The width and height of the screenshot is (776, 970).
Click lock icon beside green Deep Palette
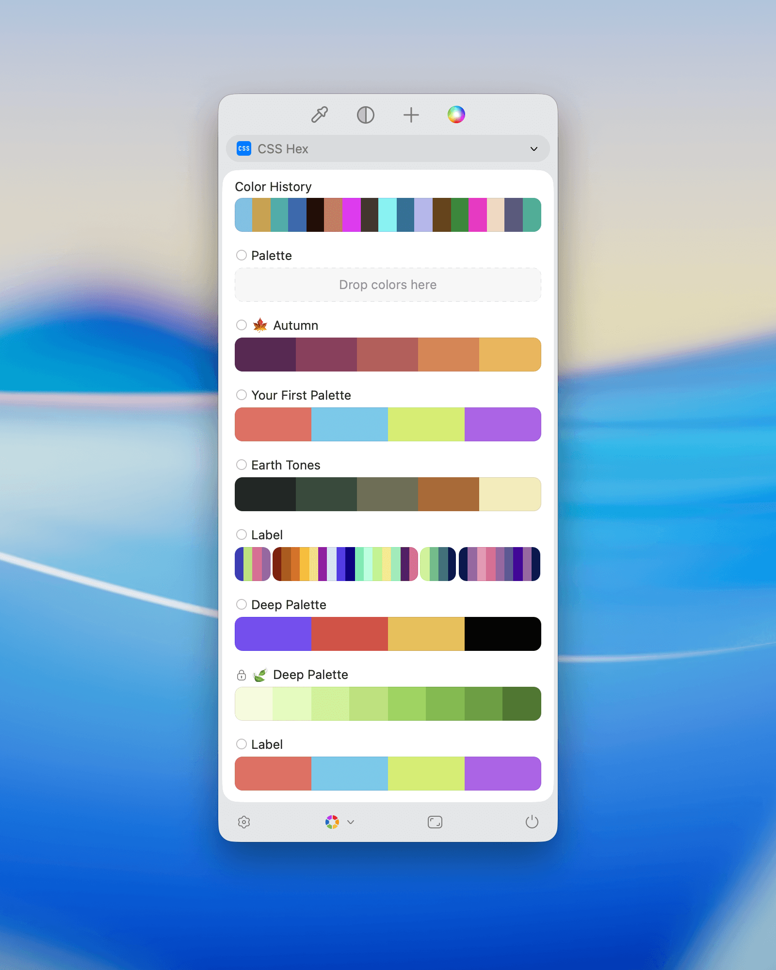242,675
